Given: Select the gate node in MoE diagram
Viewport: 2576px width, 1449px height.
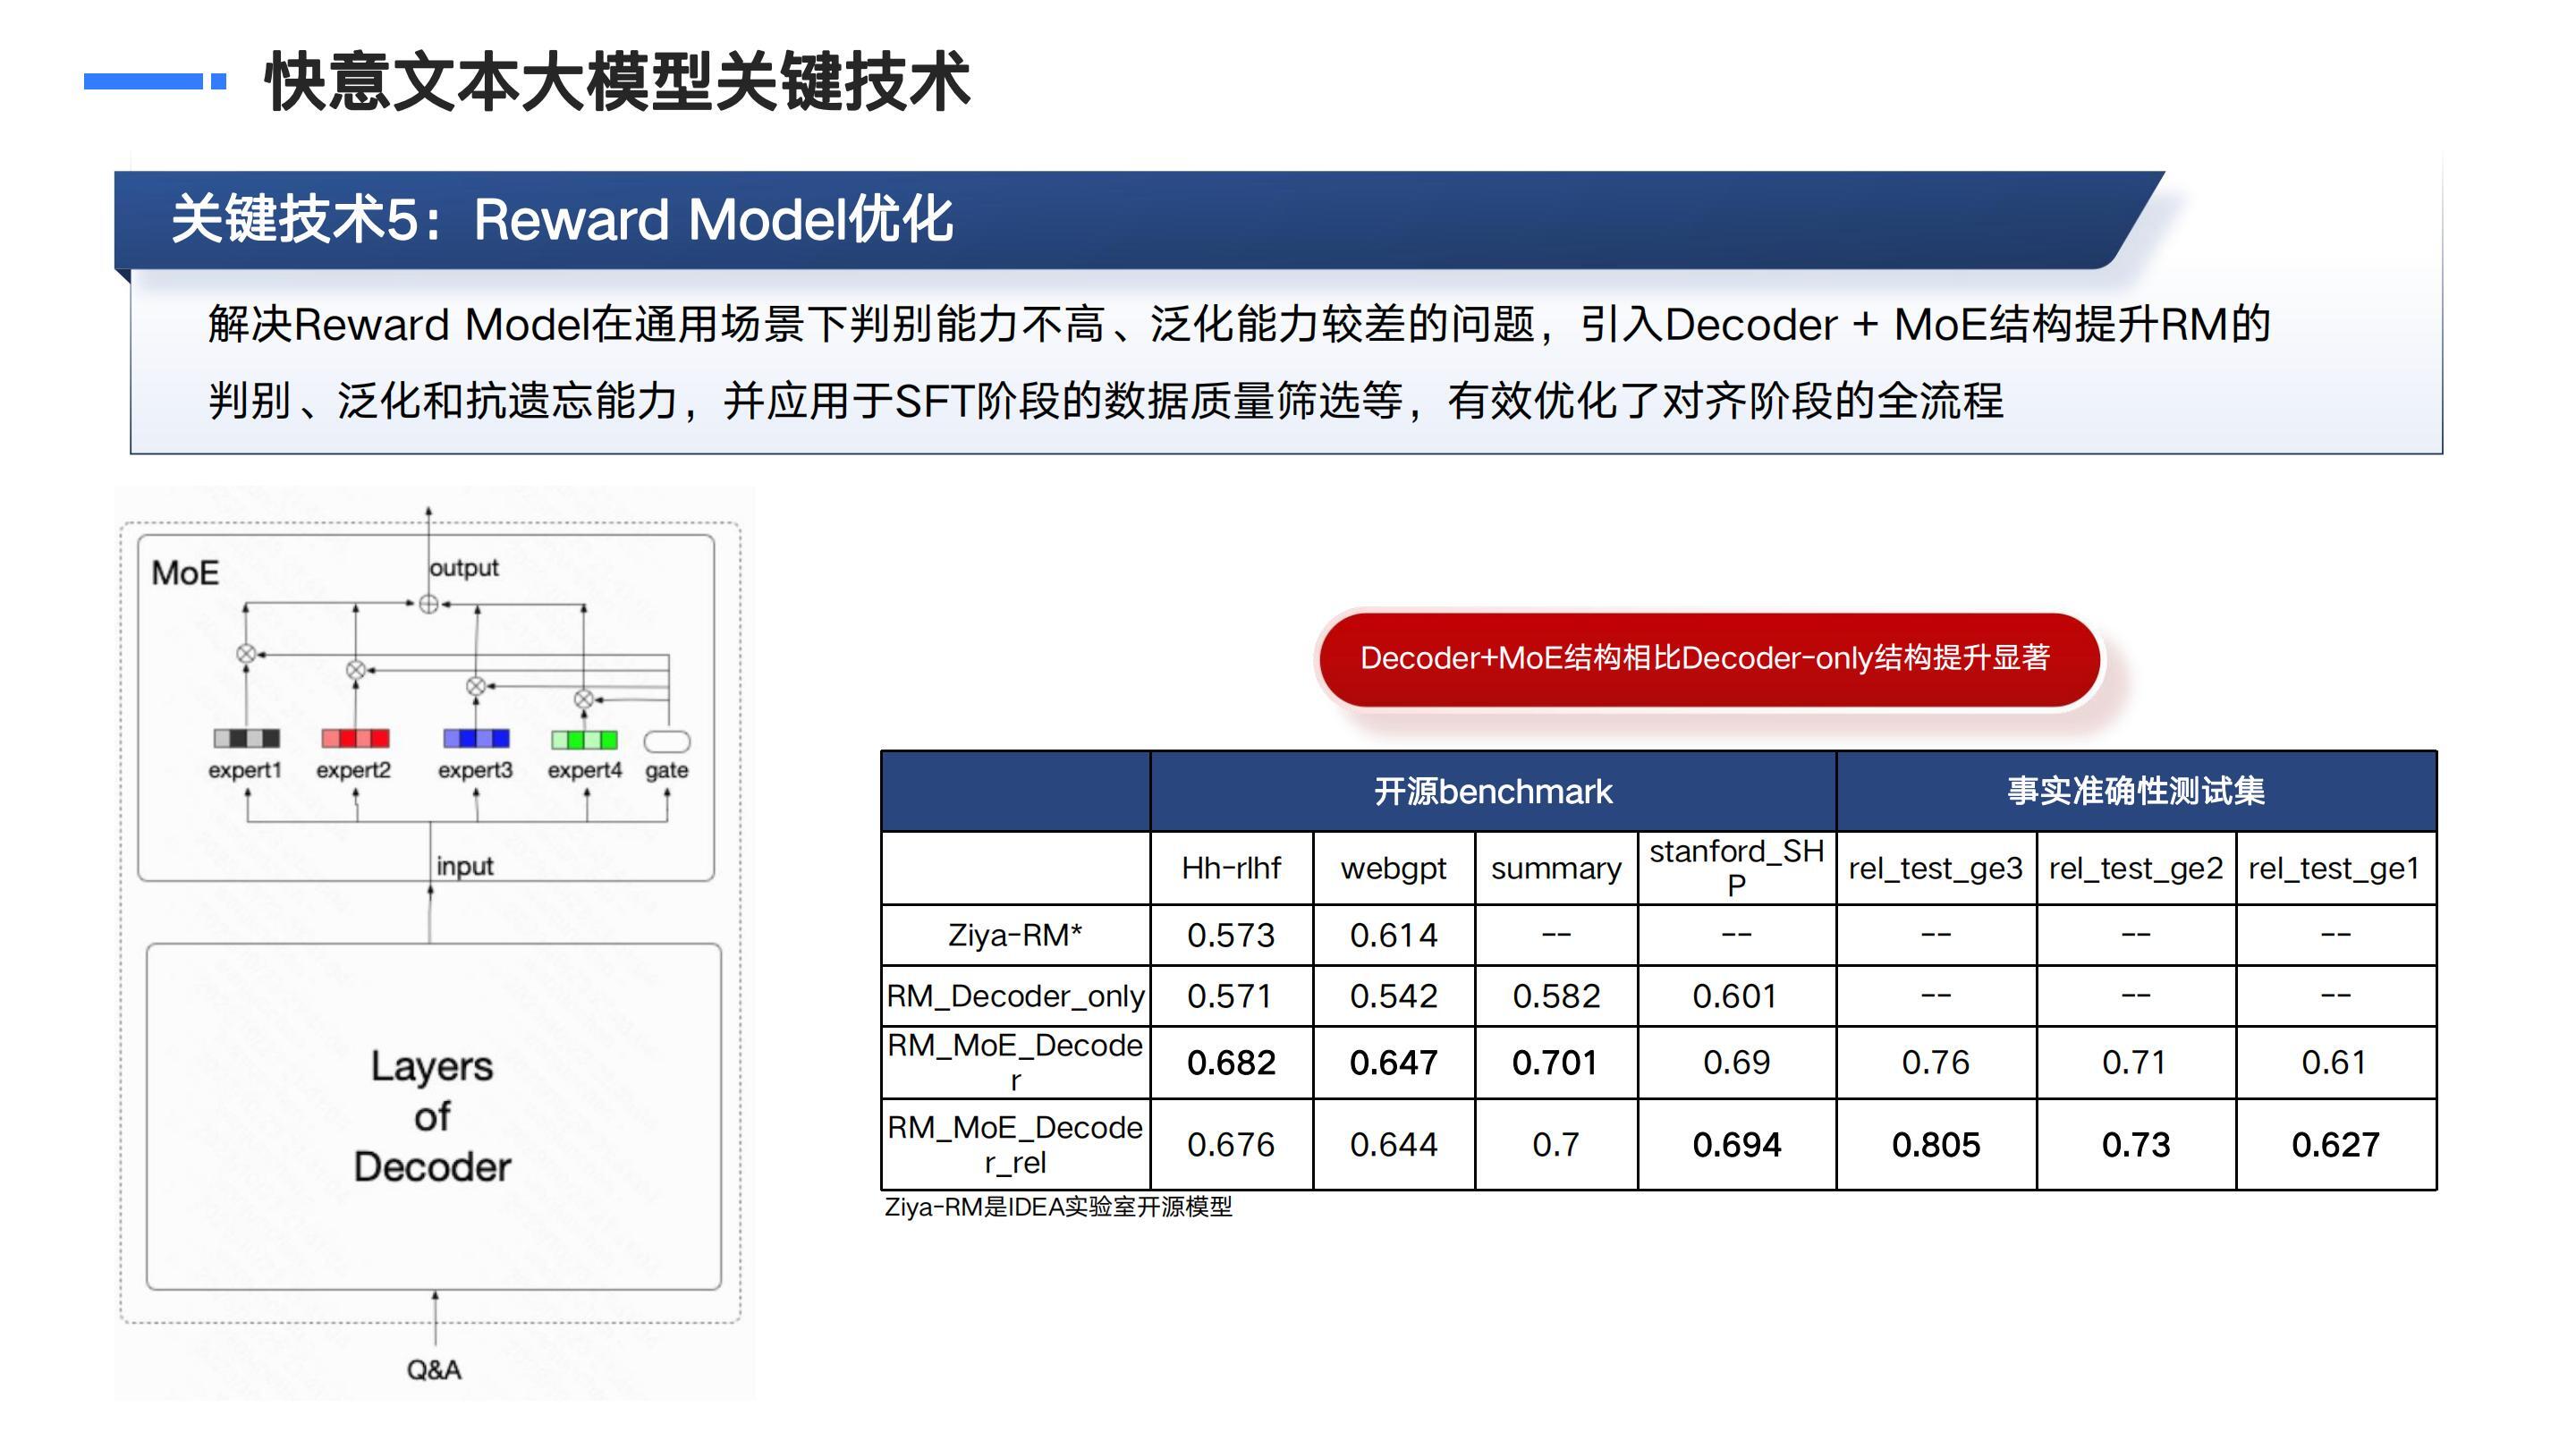Looking at the screenshot, I should pyautogui.click(x=667, y=741).
